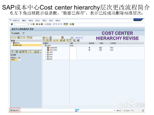Image resolution: width=154 pixels, height=115 pixels.
Task: Click the red Cancel round icon
Action: tap(42, 24)
